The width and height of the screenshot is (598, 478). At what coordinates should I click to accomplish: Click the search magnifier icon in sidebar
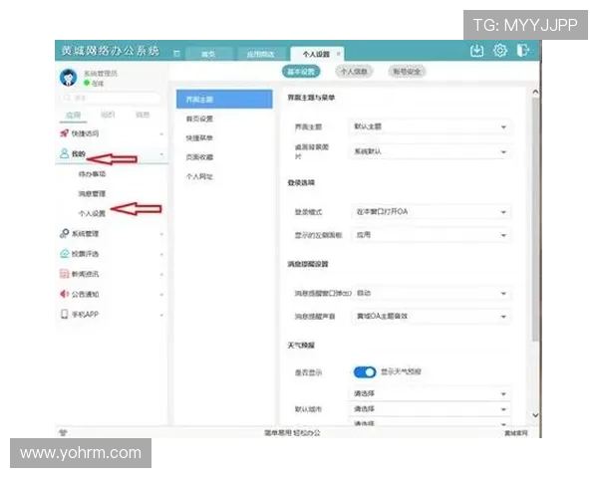(x=67, y=98)
